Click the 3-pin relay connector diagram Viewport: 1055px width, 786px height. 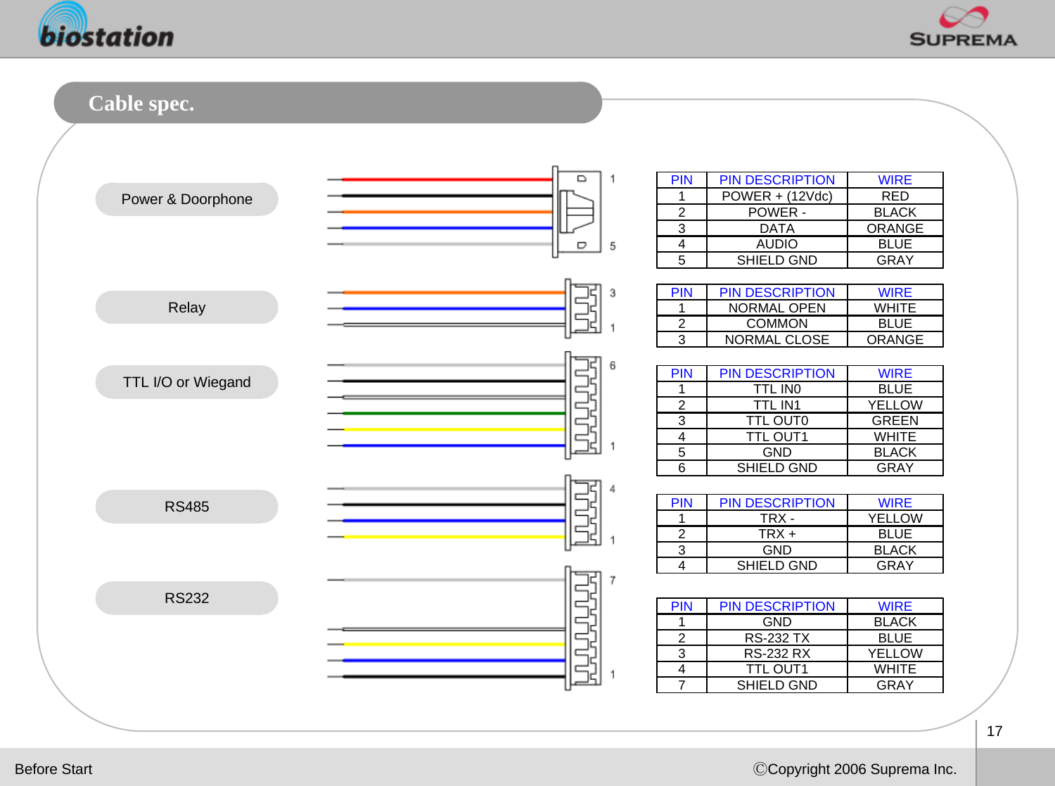[583, 308]
